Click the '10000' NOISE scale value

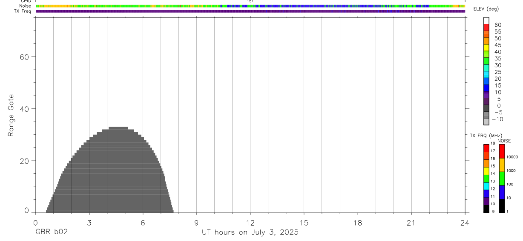tap(512, 157)
